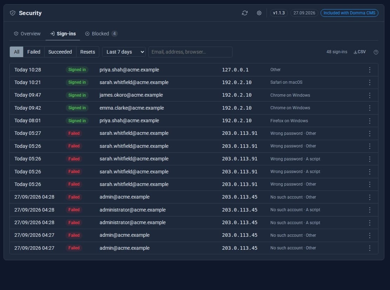Click Signed in badge for Today 10:21
390x290 pixels.
tap(77, 82)
